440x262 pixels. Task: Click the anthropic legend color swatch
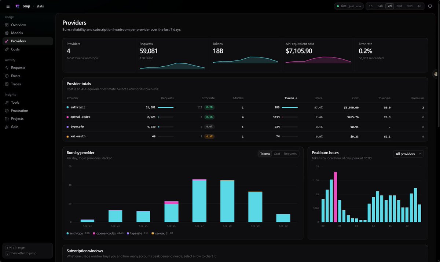(x=68, y=233)
